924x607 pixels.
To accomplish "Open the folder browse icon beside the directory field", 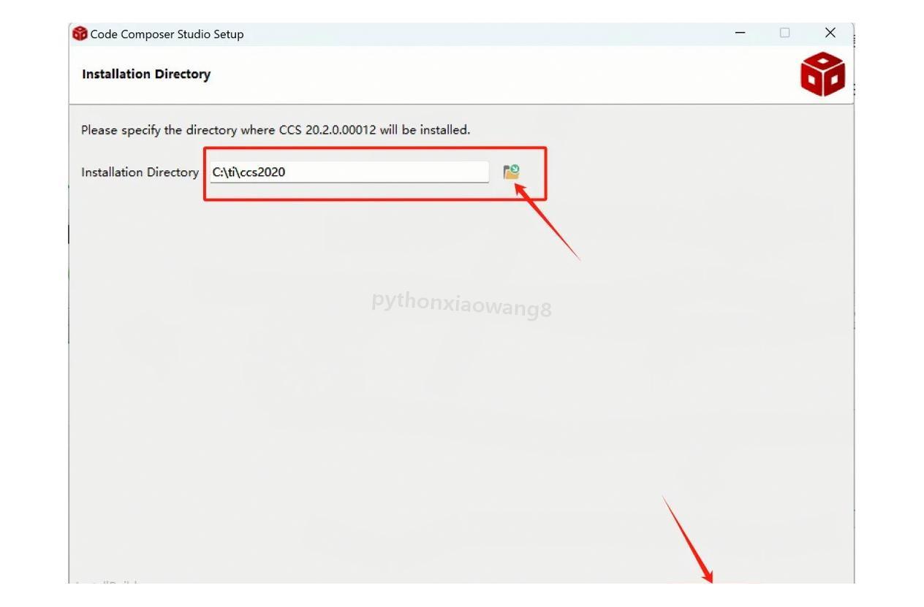I will [511, 172].
